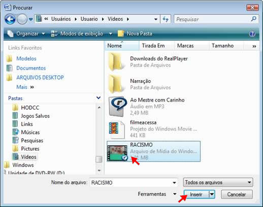Select Usuários in the address path

coord(61,19)
